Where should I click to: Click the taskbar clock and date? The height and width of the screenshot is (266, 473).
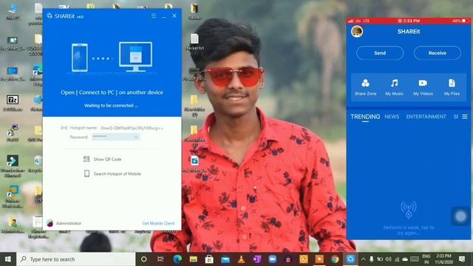click(443, 259)
